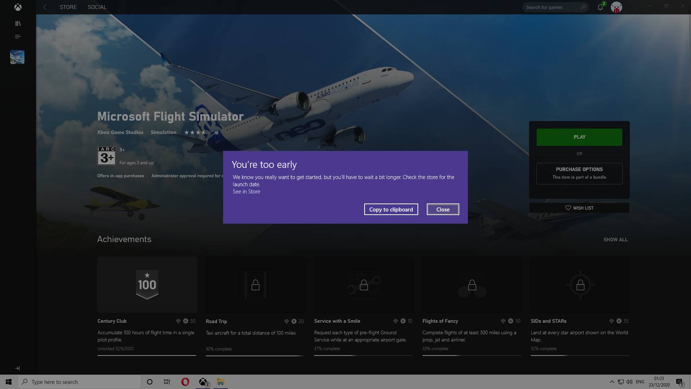
Task: Click the user profile avatar icon
Action: (x=617, y=6)
